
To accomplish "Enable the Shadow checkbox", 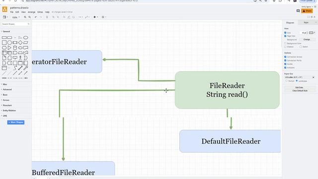I will point(285,47).
